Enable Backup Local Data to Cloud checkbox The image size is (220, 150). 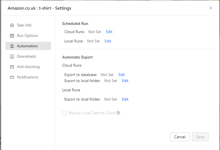tap(64, 113)
